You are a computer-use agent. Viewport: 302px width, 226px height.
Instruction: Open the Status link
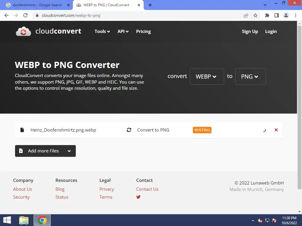[x=62, y=197]
